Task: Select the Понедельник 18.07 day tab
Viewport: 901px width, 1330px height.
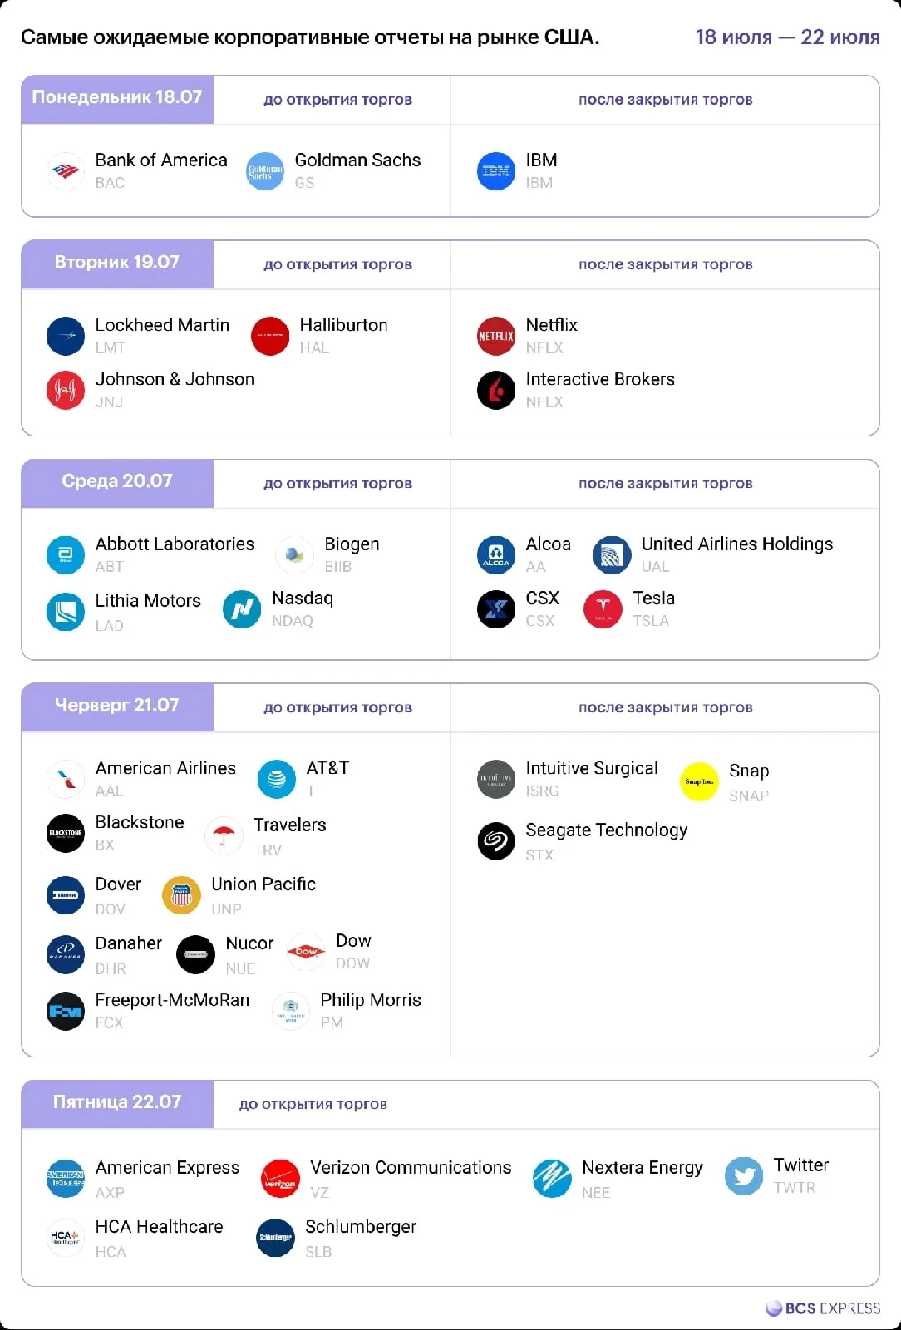Action: (117, 99)
